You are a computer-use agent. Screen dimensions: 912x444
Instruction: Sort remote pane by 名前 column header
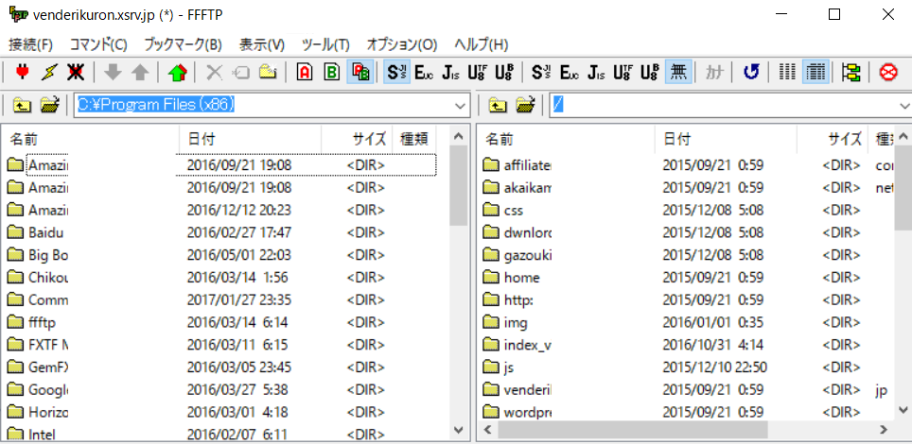(567, 138)
